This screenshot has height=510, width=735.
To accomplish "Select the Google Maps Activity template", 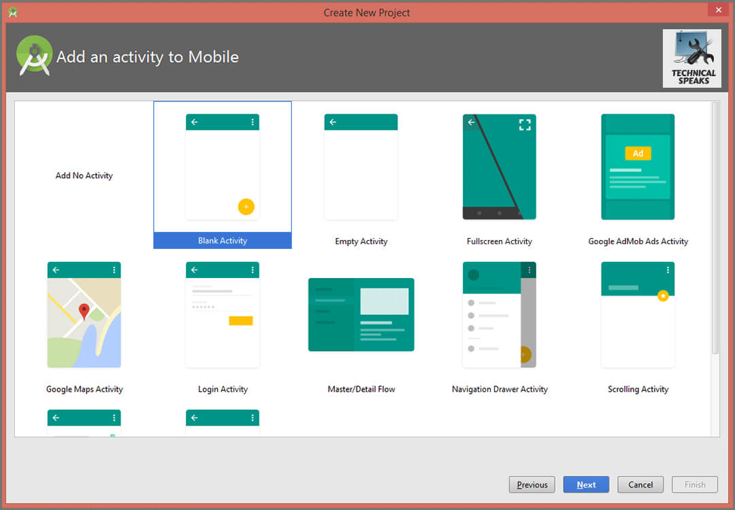I will pos(84,314).
